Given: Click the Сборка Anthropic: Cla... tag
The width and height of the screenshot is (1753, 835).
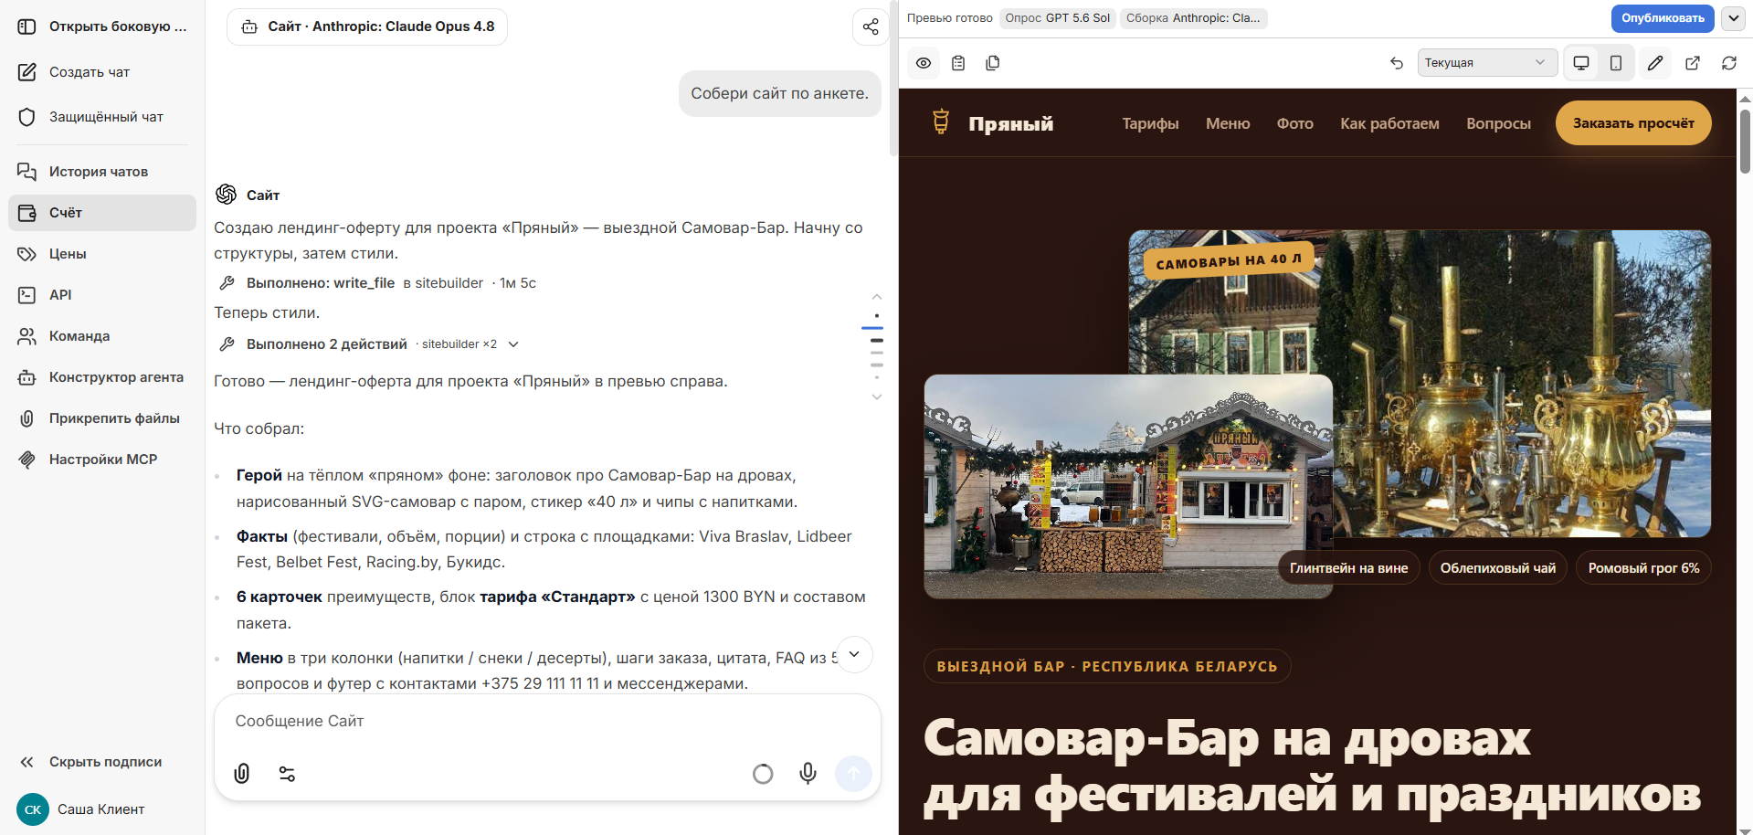Looking at the screenshot, I should point(1193,18).
